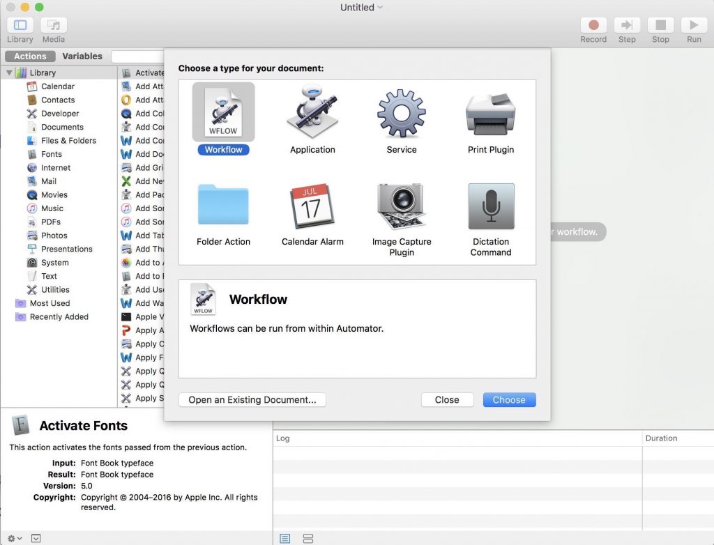Screen dimensions: 714x545
Task: Open the Most Used smart folder
Action: click(x=50, y=303)
